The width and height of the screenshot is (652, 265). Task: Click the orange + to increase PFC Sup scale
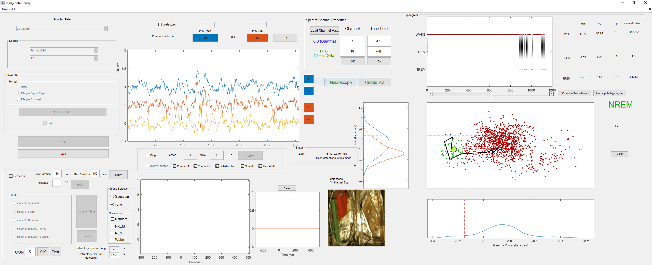308,107
